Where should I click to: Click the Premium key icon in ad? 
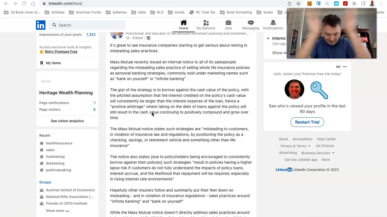(x=319, y=90)
